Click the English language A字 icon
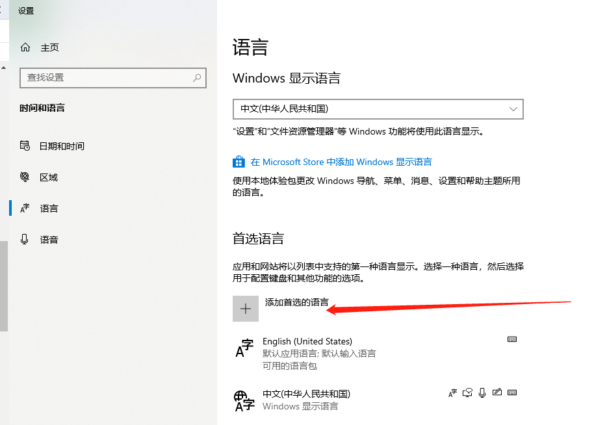The image size is (607, 425). 244,349
